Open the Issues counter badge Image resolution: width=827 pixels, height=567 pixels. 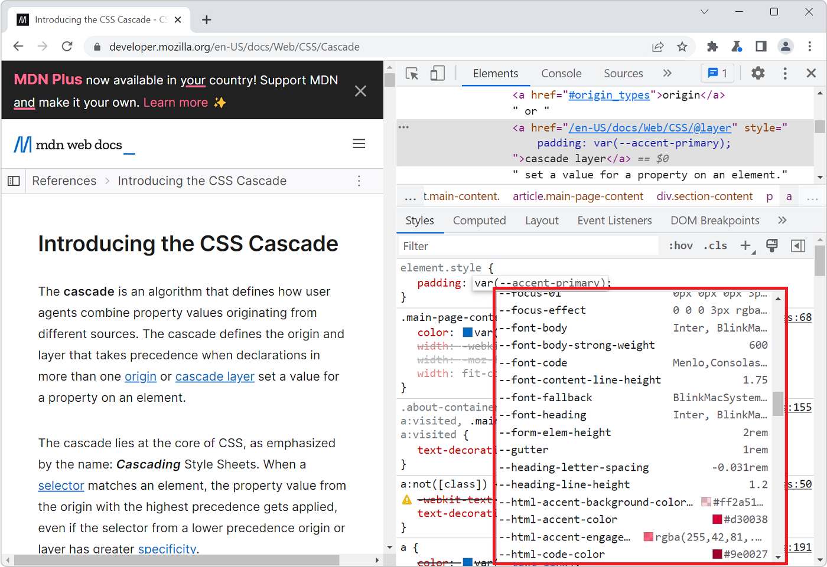tap(717, 73)
